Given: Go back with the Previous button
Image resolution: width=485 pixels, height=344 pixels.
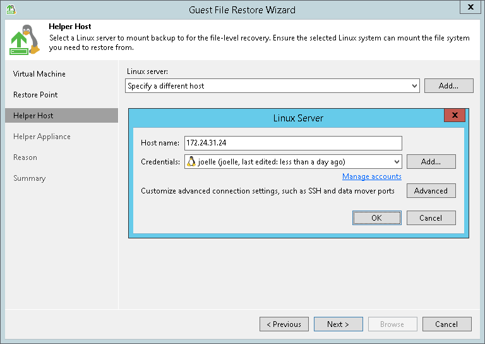Looking at the screenshot, I should click(284, 324).
